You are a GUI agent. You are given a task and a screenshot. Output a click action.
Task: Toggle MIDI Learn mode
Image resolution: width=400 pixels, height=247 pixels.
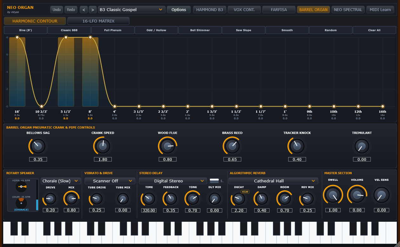pos(380,9)
